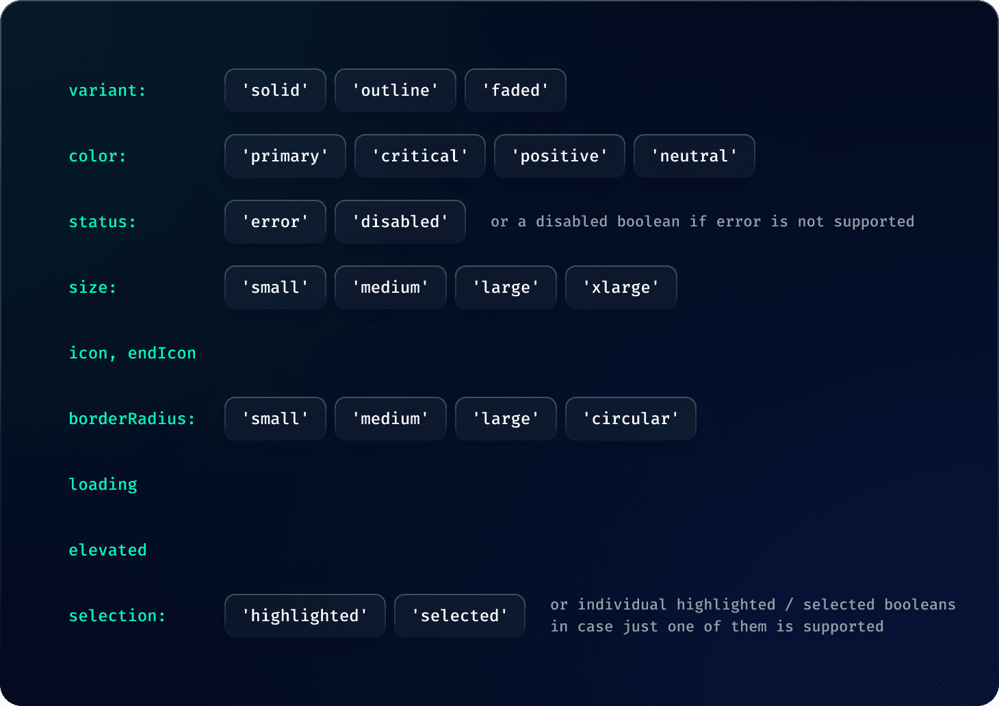Select the 'error' status chip
Screen dimensions: 999x706
[x=275, y=222]
